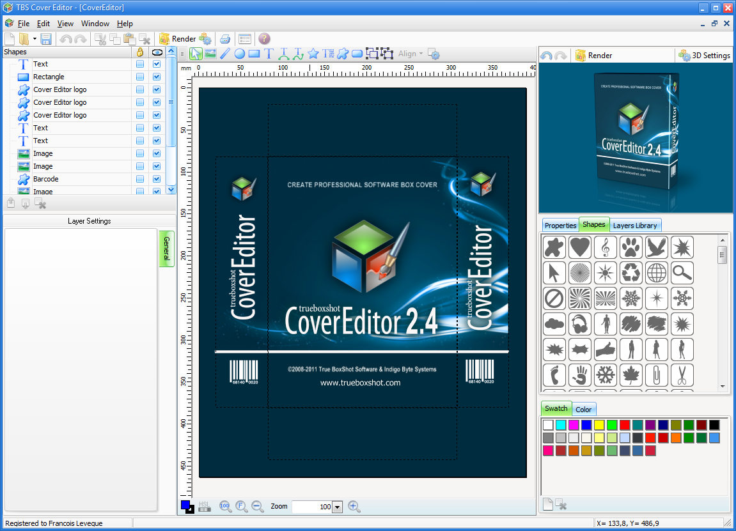Image resolution: width=736 pixels, height=531 pixels.
Task: Lock the Barcode layer
Action: click(x=140, y=179)
